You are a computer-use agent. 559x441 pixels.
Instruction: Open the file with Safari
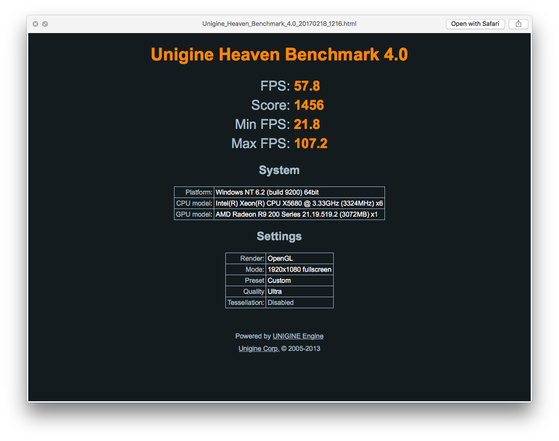click(x=475, y=24)
